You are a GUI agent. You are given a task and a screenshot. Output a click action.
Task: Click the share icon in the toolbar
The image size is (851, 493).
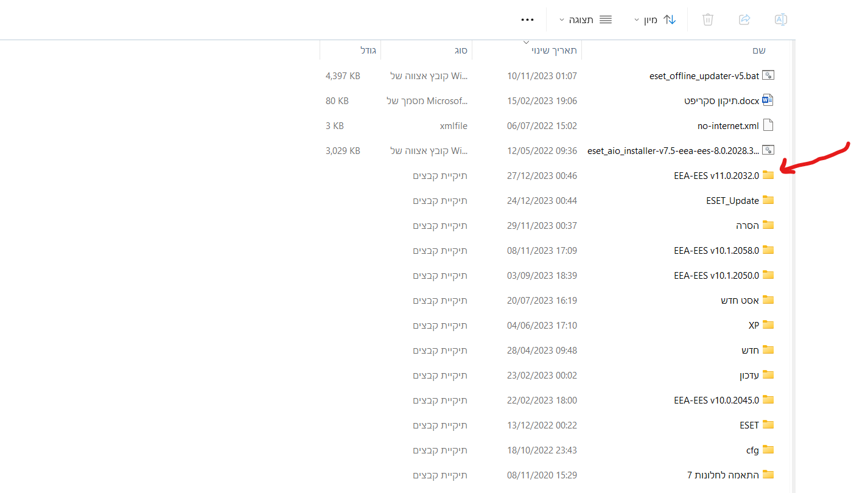click(744, 19)
